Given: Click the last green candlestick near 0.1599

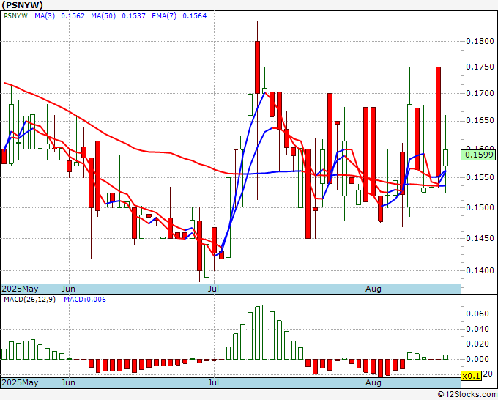Looking at the screenshot, I should coord(445,158).
